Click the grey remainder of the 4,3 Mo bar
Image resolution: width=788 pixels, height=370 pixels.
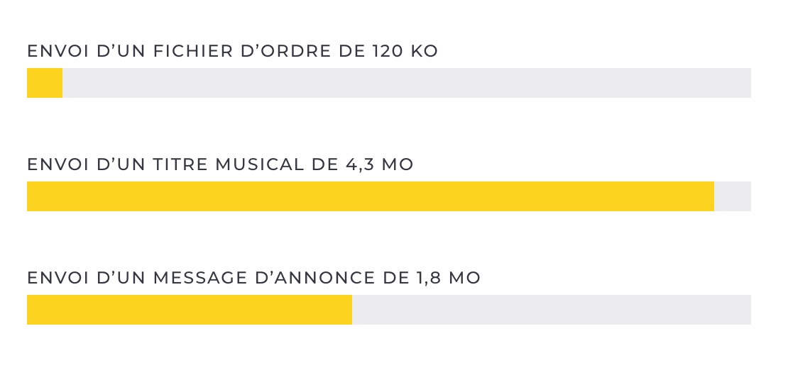[733, 196]
